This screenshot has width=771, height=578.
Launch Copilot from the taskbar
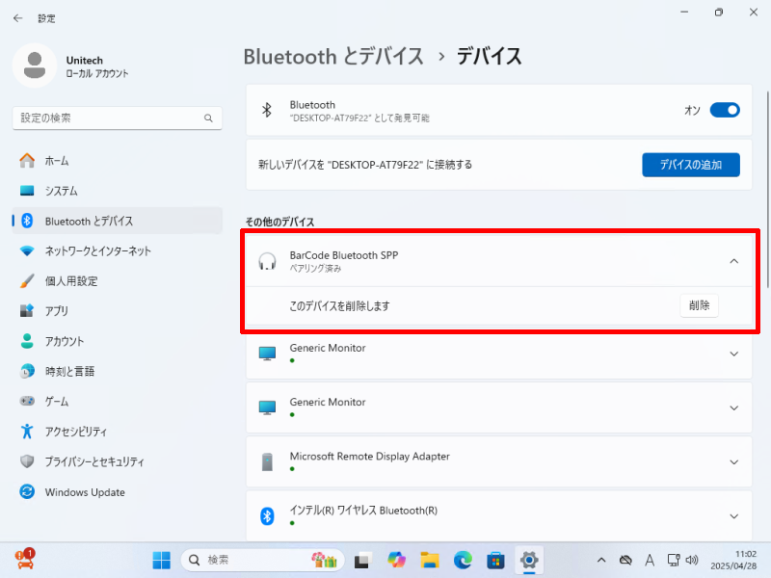point(396,560)
